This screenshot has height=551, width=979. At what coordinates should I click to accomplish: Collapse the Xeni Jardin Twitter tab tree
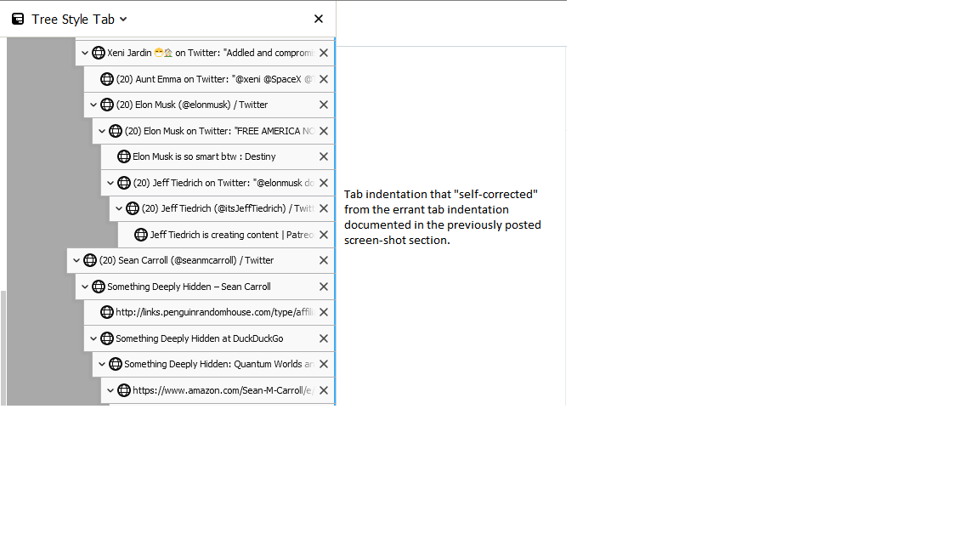click(85, 53)
